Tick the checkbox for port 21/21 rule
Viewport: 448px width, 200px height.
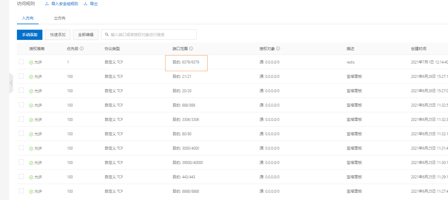pos(21,76)
